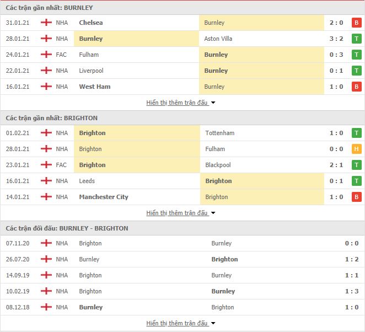Click the 3 : 2 score for Burnley–Aston Villa
This screenshot has width=365, height=332.
point(336,39)
